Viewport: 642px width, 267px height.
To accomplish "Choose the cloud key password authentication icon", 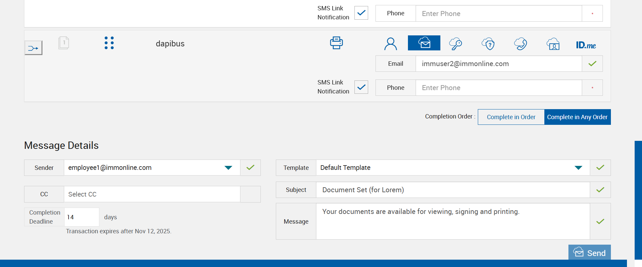I will point(455,44).
